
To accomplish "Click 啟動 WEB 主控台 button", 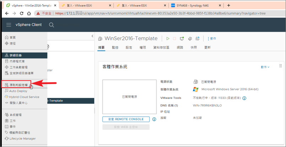I will [126, 127].
